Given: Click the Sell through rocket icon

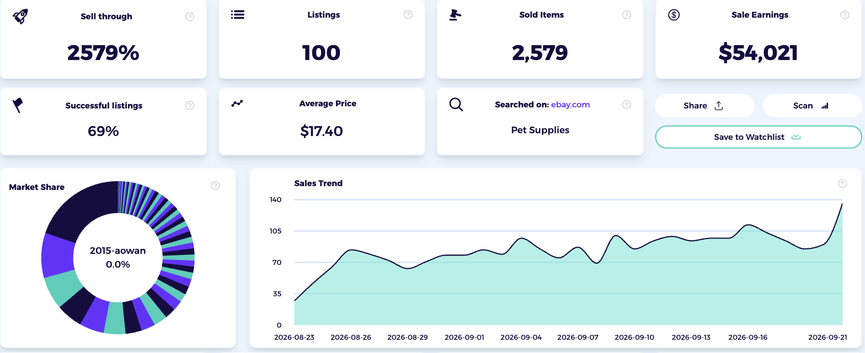Looking at the screenshot, I should 20,16.
